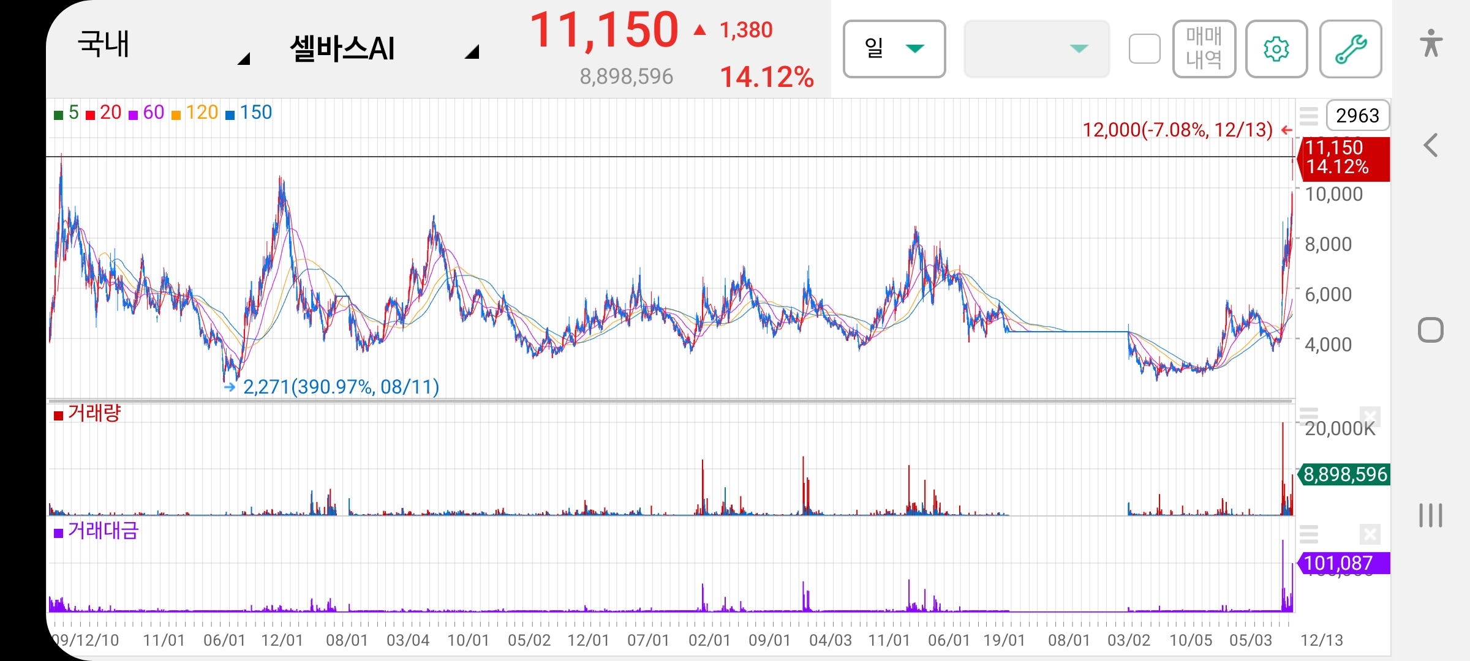Toggle the 20-day moving average legend
Screen dimensions: 1470x661
tap(104, 113)
